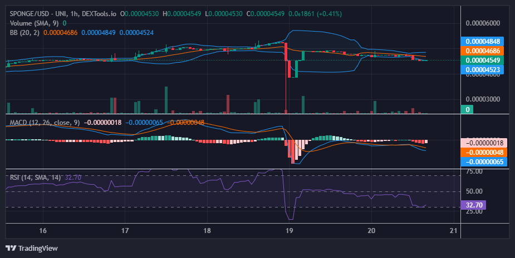Select the Volume (SMA, 9) indicator label
This screenshot has width=515, height=258.
point(35,23)
